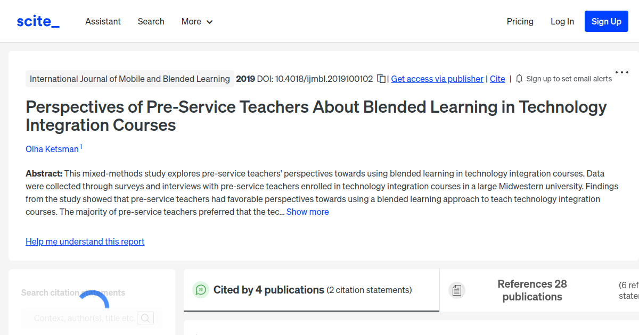Click the magnifying glass search icon
The image size is (639, 335).
pos(145,317)
